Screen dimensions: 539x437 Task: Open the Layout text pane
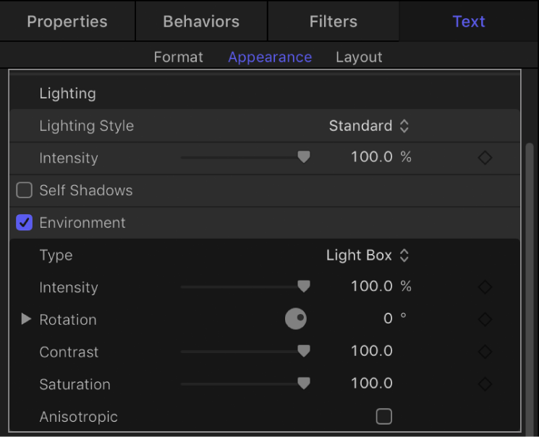pos(359,57)
